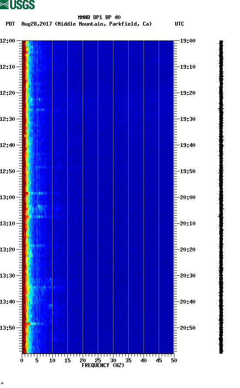The width and height of the screenshot is (240, 388).
Task: Click the '35' frequency axis label
Action: point(128,361)
